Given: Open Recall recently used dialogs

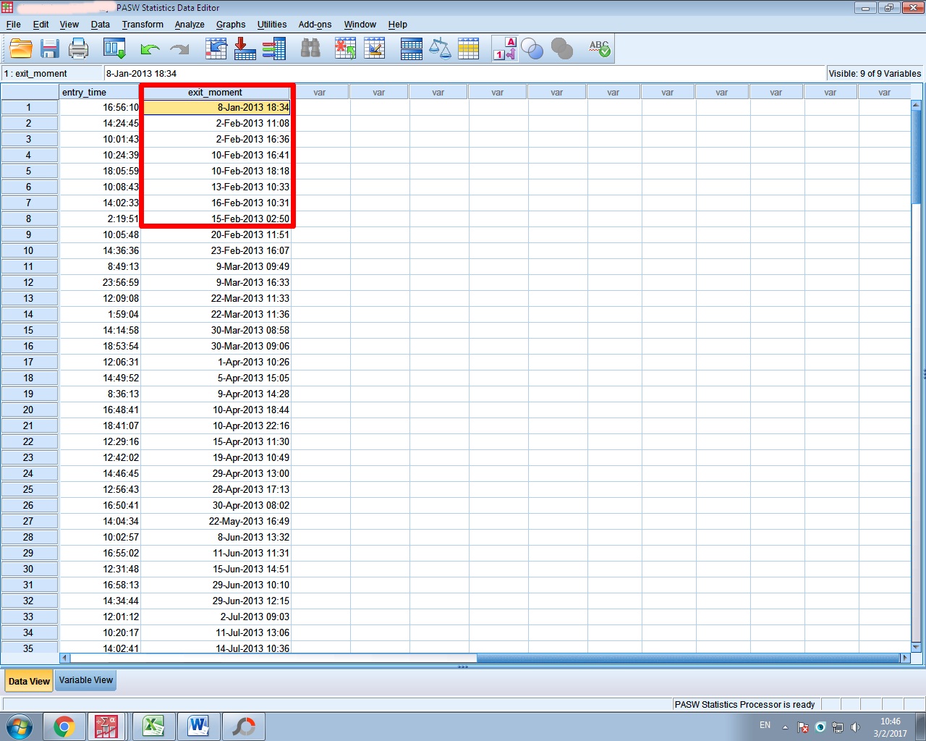Looking at the screenshot, I should (x=114, y=49).
